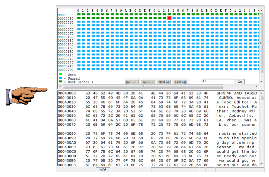Click the sector map vertical scrollbar thumb
This screenshot has height=177, width=269.
[x=261, y=43]
